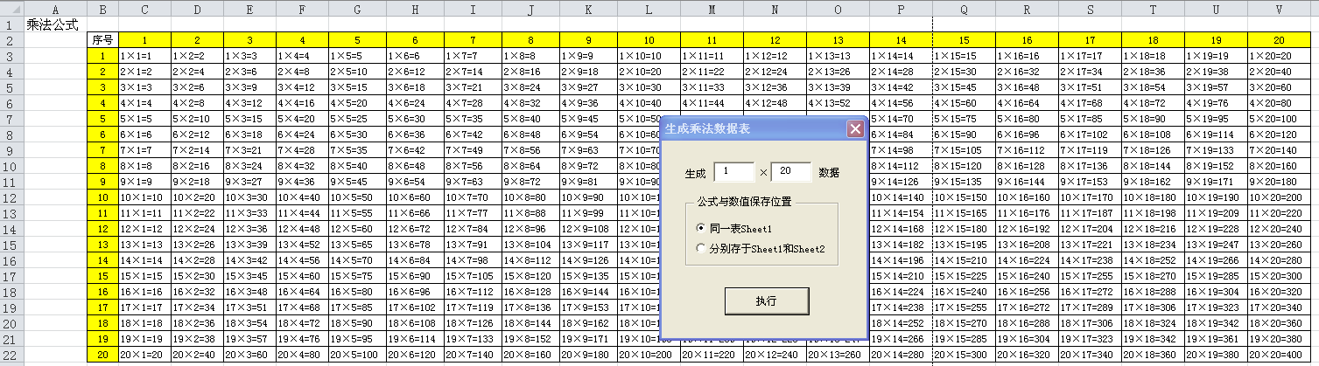Image resolution: width=1319 pixels, height=366 pixels.
Task: Select column V header
Action: [x=1279, y=9]
